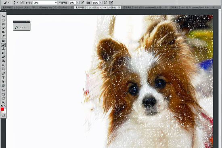Image resolution: width=222 pixels, height=148 pixels.
Task: Click the flow 100% input field
Action: [96, 3]
